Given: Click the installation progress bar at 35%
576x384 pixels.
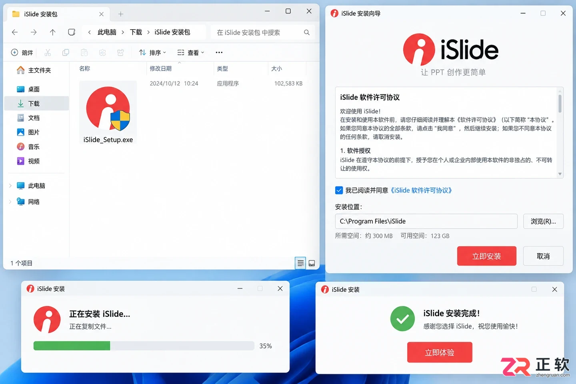Looking at the screenshot, I should [x=144, y=346].
